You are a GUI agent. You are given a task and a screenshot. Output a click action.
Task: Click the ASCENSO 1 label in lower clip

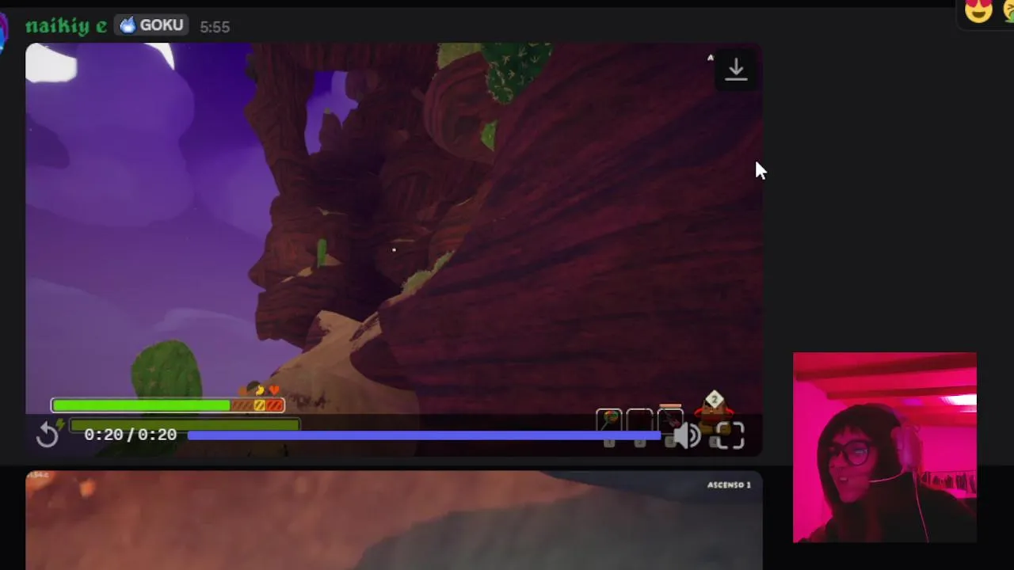click(x=729, y=484)
